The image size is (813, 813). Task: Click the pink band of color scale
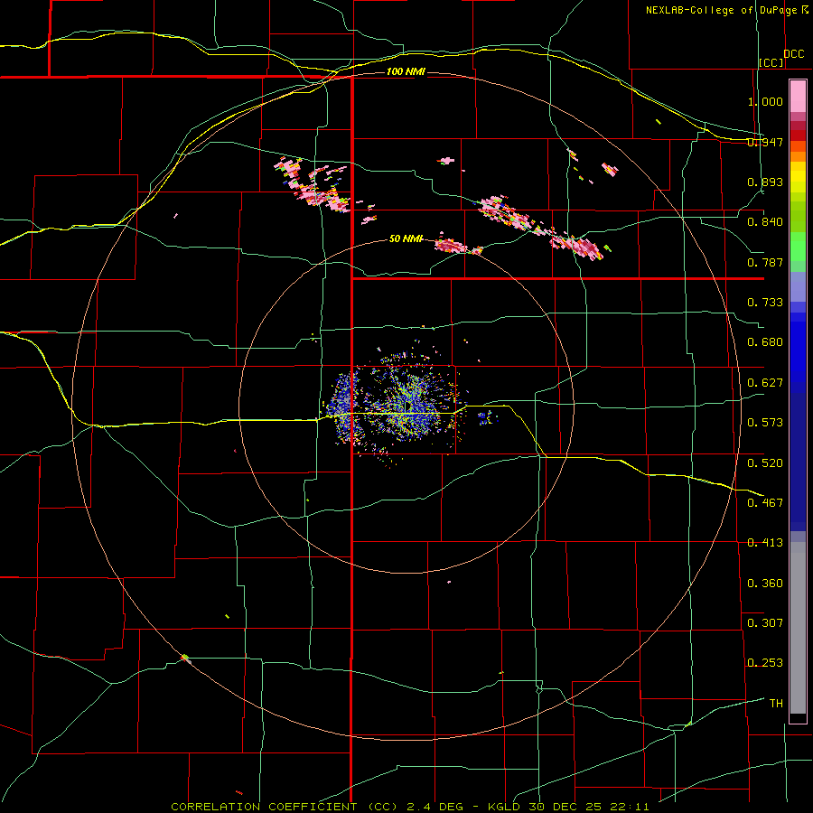pyautogui.click(x=798, y=97)
